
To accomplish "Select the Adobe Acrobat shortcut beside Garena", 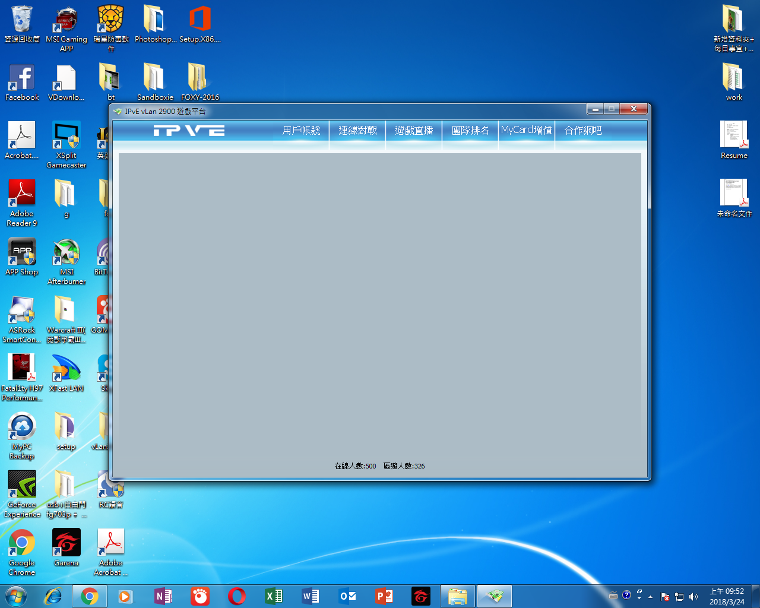I will [x=111, y=552].
